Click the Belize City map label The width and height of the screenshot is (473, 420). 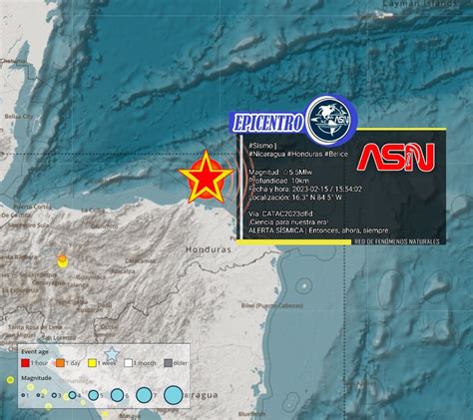point(19,117)
